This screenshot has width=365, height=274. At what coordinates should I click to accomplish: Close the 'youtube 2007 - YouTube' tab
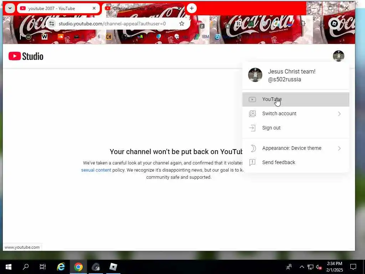pos(94,9)
